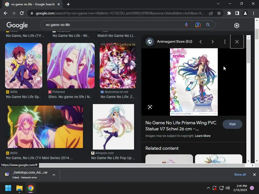The image size is (259, 194).
Task: Click the 'No Game No Life Sp...' caption
Action: tap(24, 97)
